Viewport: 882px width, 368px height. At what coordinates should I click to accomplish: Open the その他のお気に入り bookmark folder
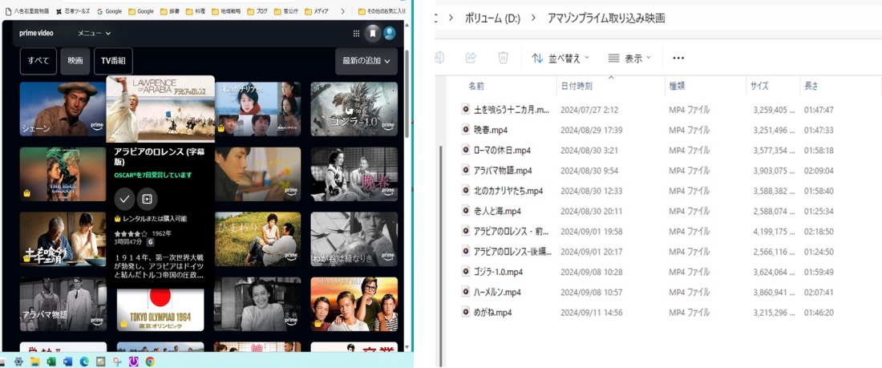click(x=382, y=11)
